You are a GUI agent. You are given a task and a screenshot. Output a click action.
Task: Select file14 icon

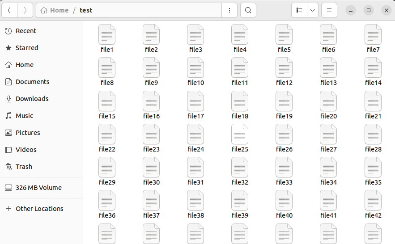click(373, 67)
